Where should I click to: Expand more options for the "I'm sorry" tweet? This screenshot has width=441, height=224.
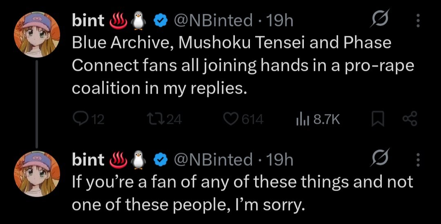tap(417, 160)
